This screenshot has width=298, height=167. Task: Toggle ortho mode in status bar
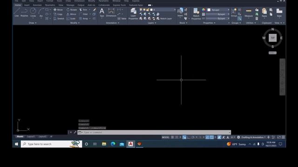point(189,137)
